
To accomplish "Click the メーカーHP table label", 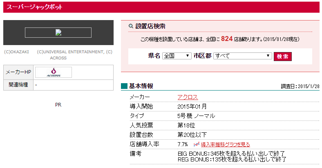I will point(18,72).
